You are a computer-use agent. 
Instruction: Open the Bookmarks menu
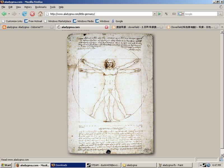click(41, 7)
